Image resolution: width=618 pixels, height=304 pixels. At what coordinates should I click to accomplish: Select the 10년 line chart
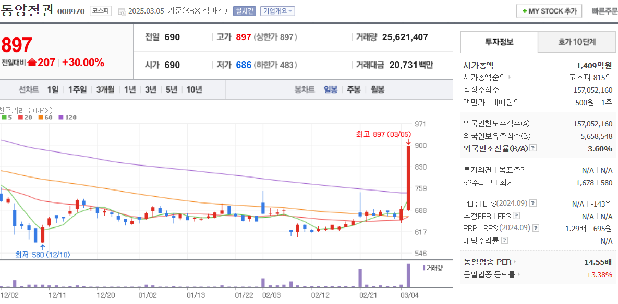195,90
